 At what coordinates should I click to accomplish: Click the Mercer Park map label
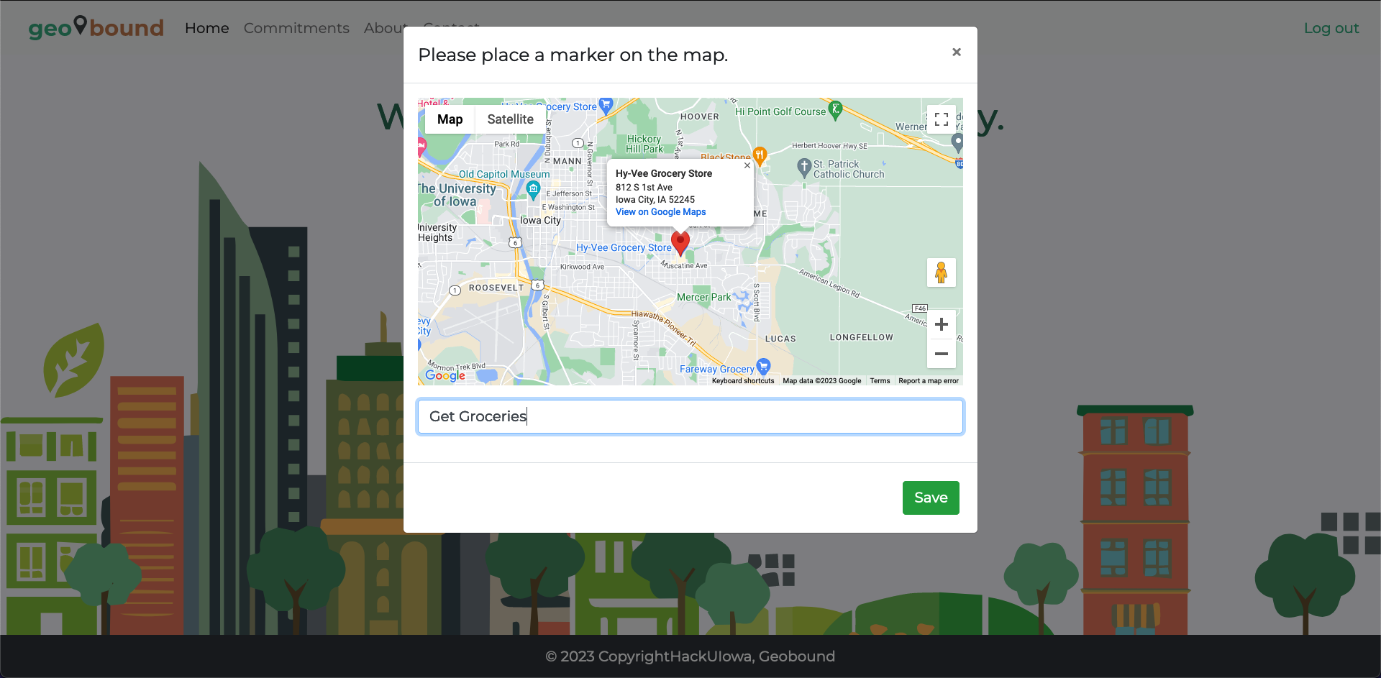(703, 297)
